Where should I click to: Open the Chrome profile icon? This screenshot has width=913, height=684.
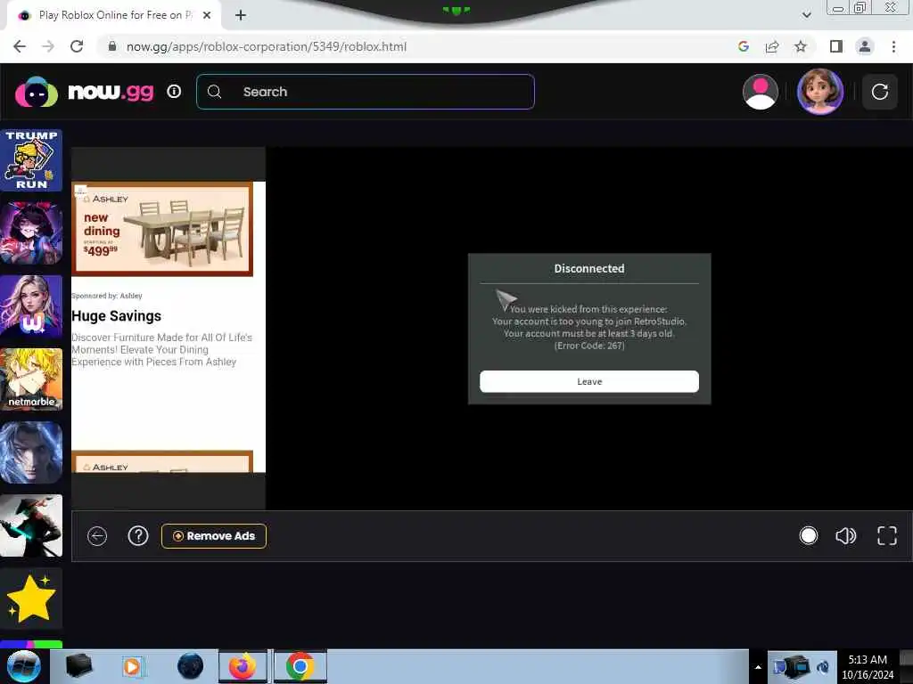pyautogui.click(x=865, y=46)
